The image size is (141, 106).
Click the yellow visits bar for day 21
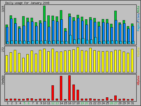[90, 60]
